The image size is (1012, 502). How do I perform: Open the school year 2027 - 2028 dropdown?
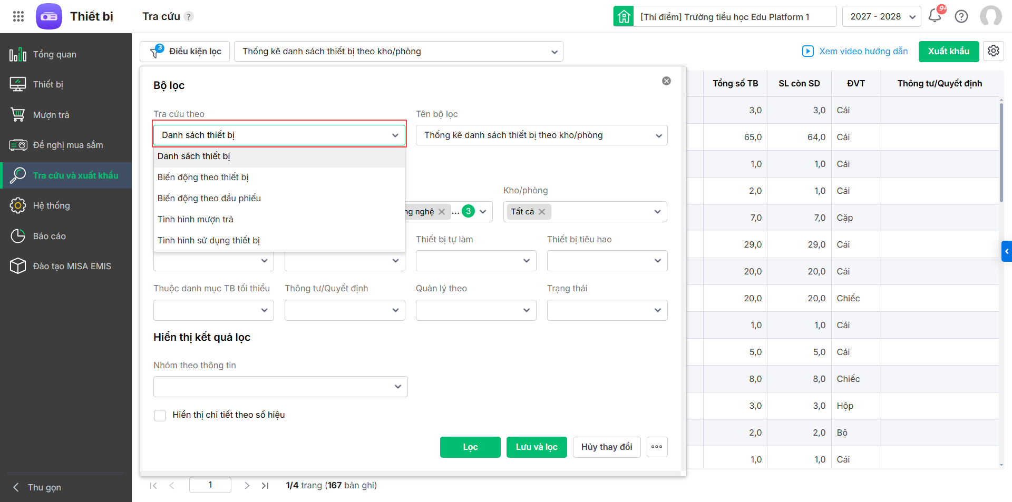tap(881, 16)
